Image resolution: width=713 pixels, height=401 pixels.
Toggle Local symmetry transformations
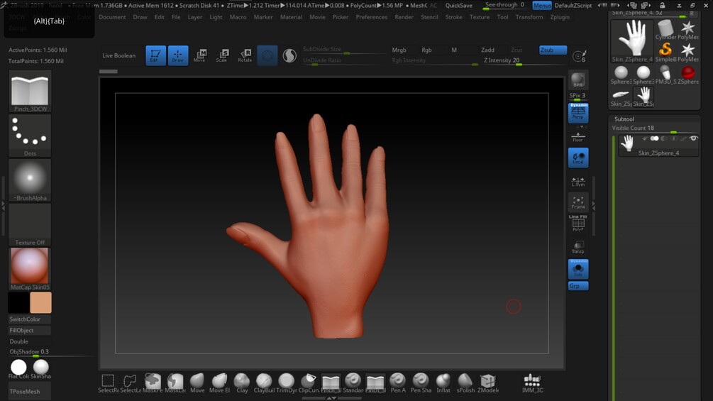click(578, 158)
